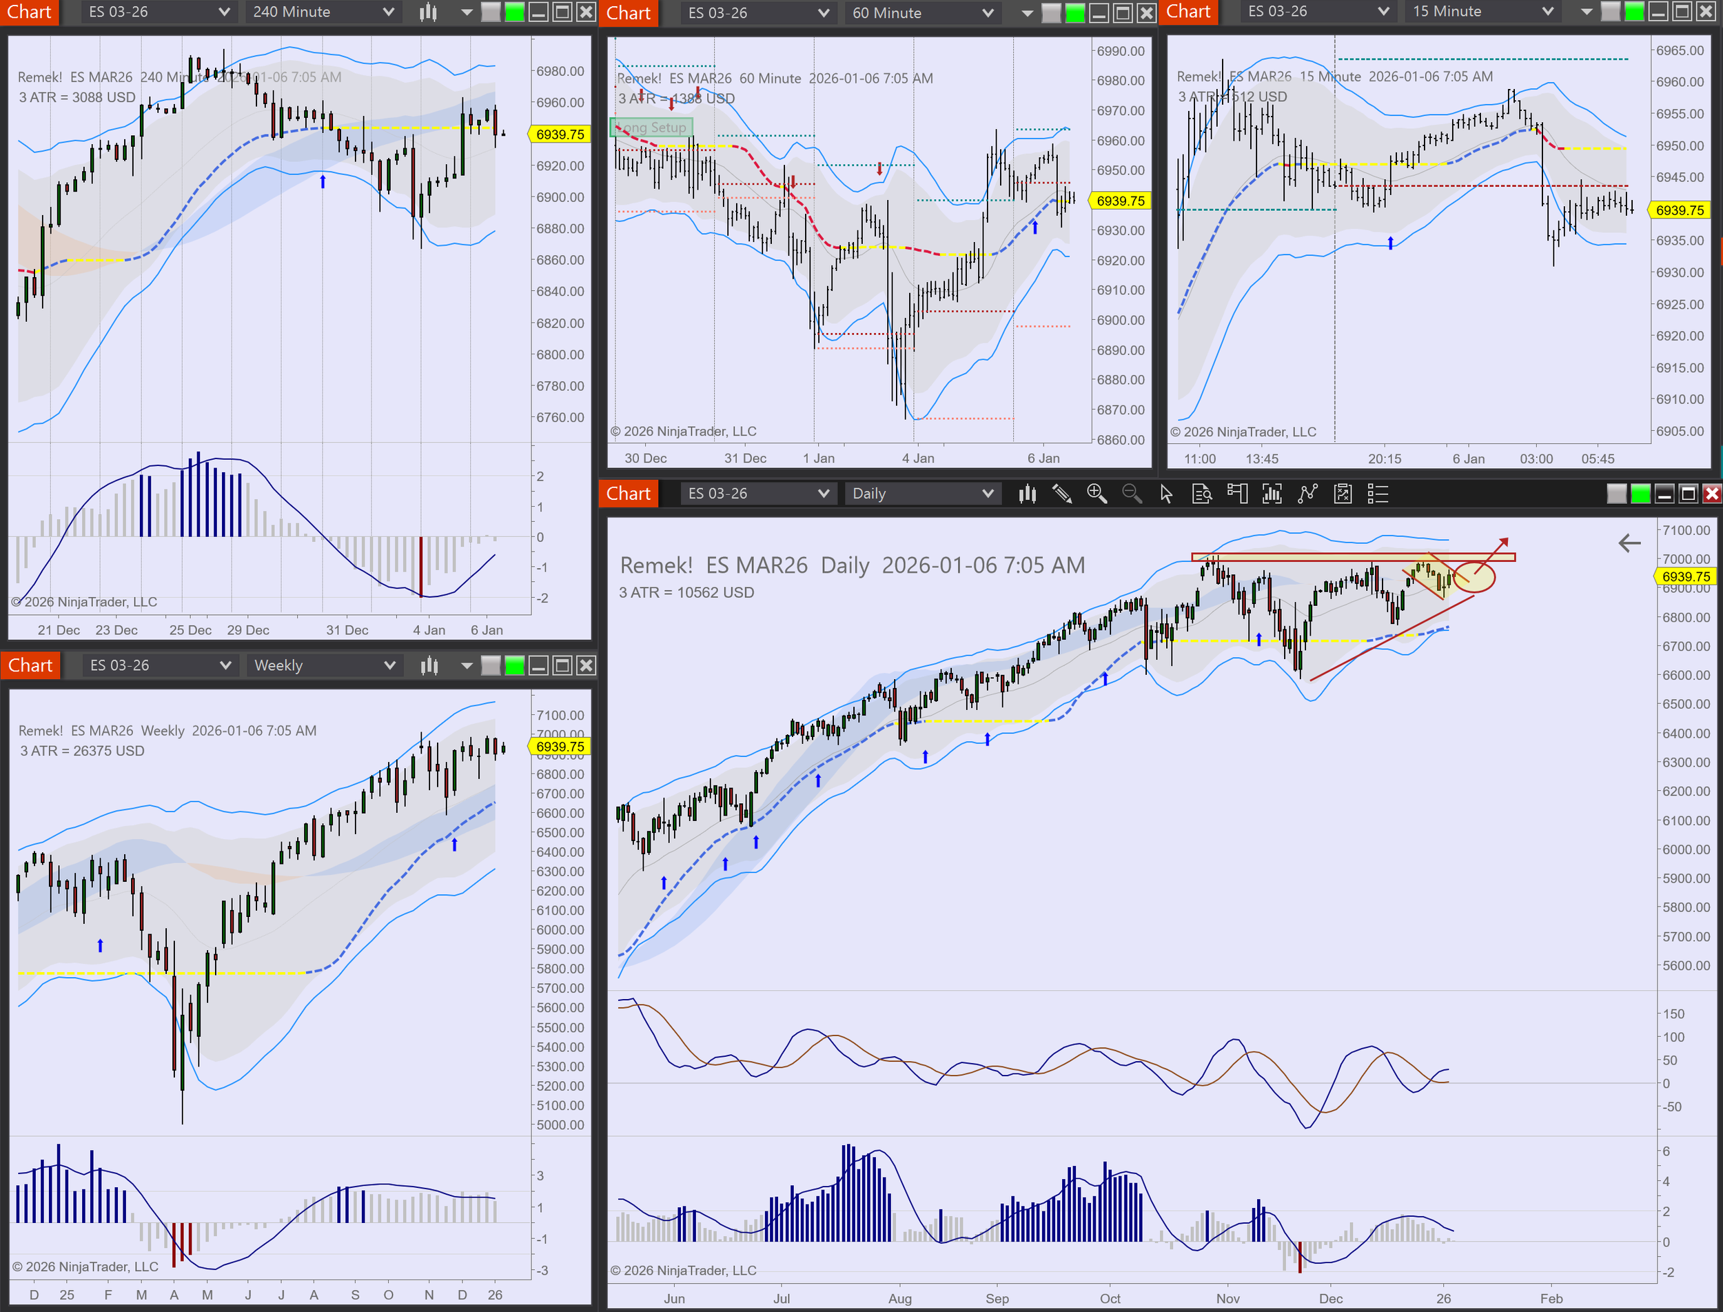Toggle gray instrument link on Daily chart
1723x1312 pixels.
point(1617,494)
